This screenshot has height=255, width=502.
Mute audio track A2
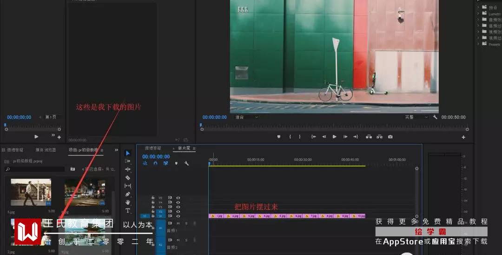pyautogui.click(x=178, y=240)
